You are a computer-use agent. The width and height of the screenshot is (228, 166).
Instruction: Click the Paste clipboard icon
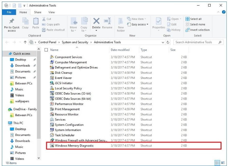click(36, 21)
